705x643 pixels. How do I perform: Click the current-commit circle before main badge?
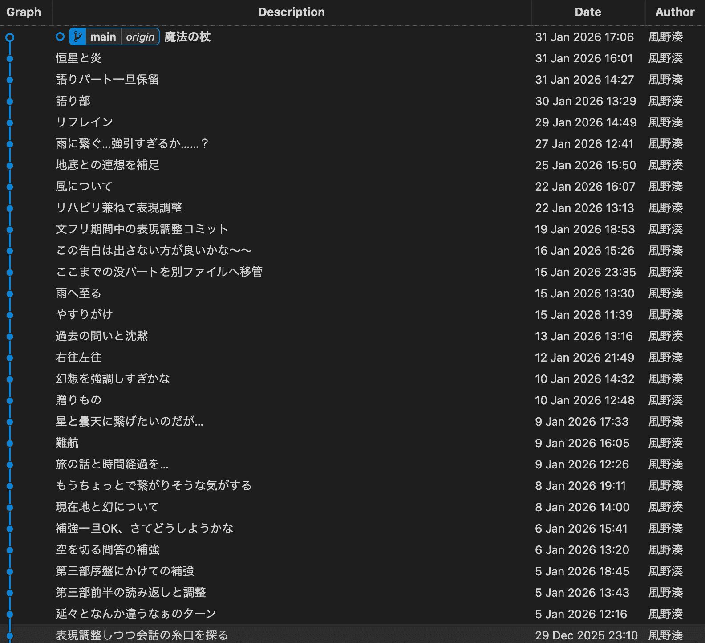point(60,37)
